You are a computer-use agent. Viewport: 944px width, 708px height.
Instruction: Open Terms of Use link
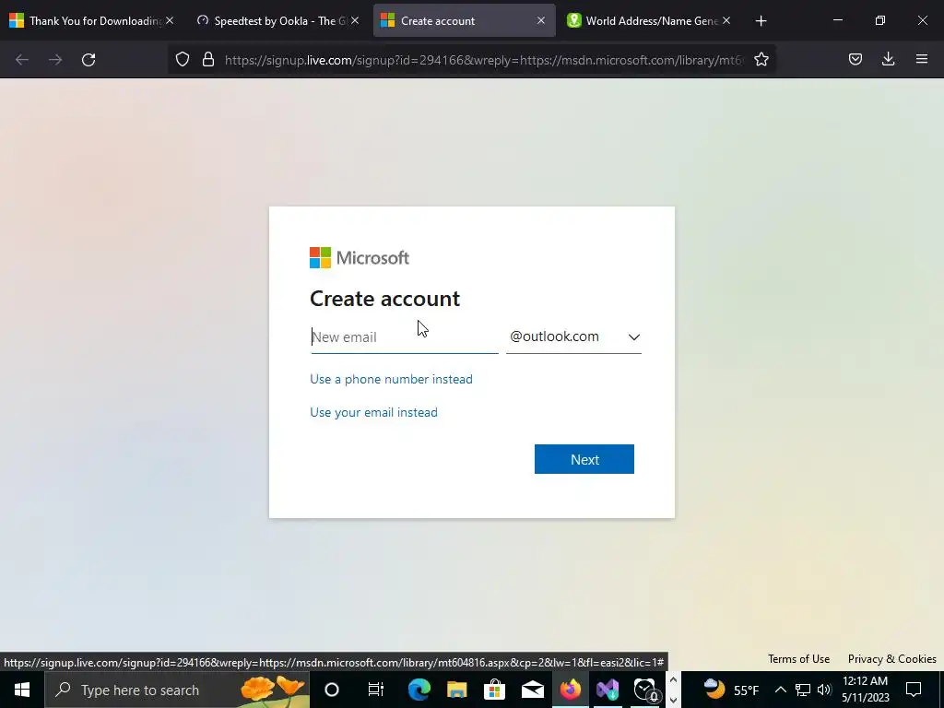[x=798, y=659]
